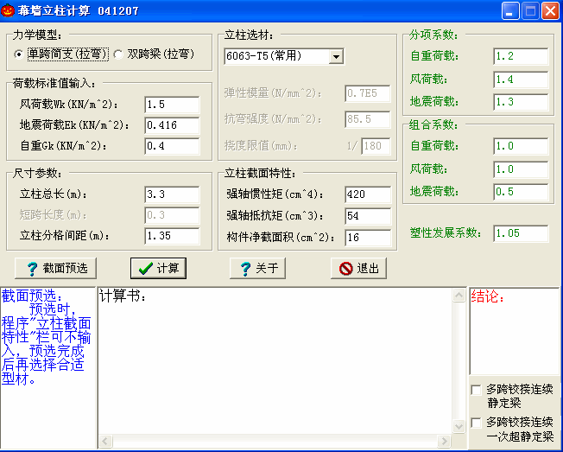Click the 立柱总长 input field
Viewport: 563px width, 452px height.
coord(172,194)
